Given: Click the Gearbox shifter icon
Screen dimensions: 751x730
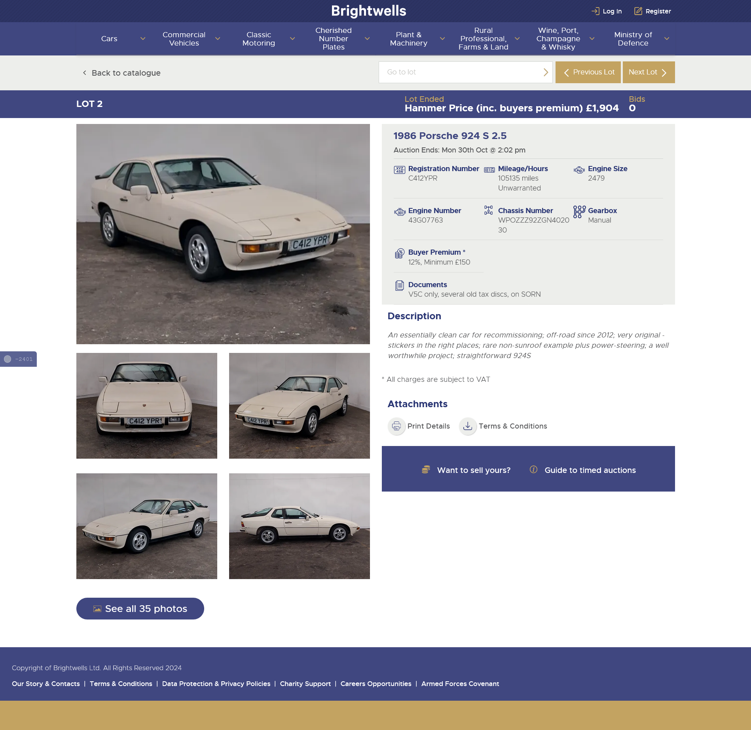Looking at the screenshot, I should coord(579,212).
